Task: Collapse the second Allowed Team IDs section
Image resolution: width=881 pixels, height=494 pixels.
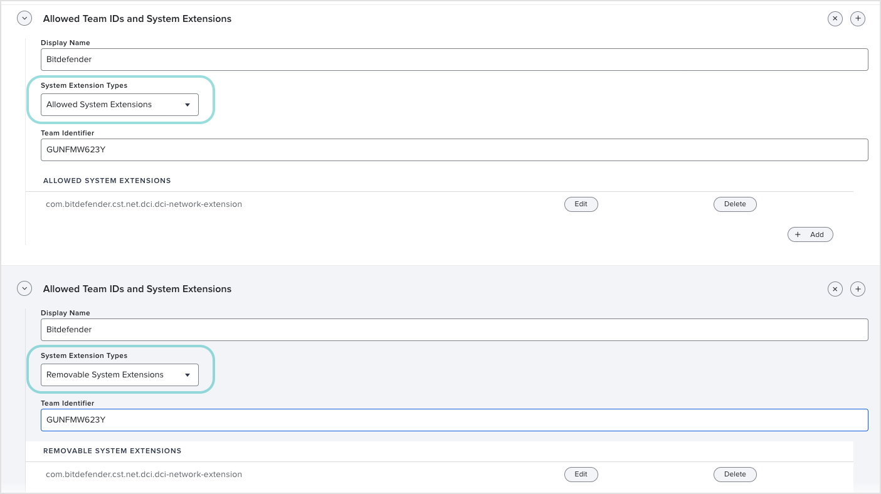Action: click(x=24, y=288)
